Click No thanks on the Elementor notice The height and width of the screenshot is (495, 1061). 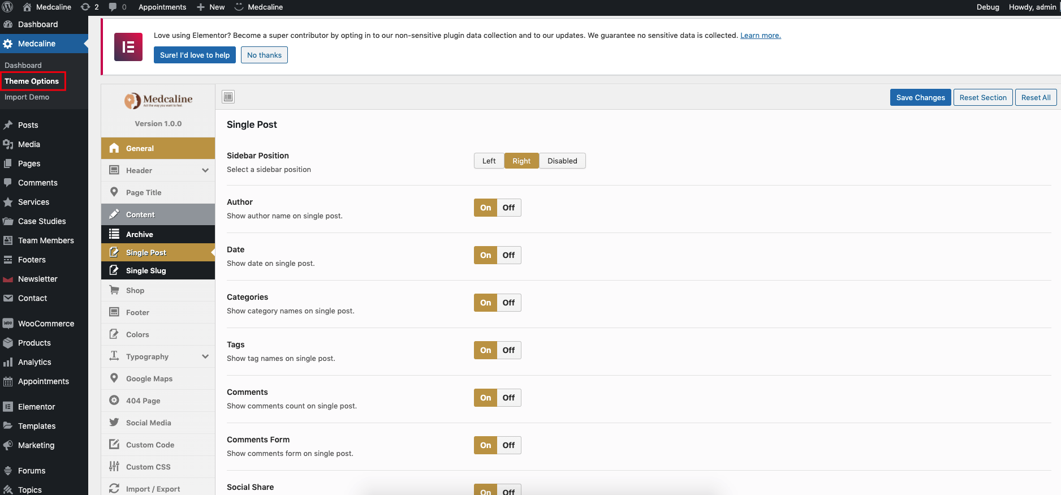[264, 55]
